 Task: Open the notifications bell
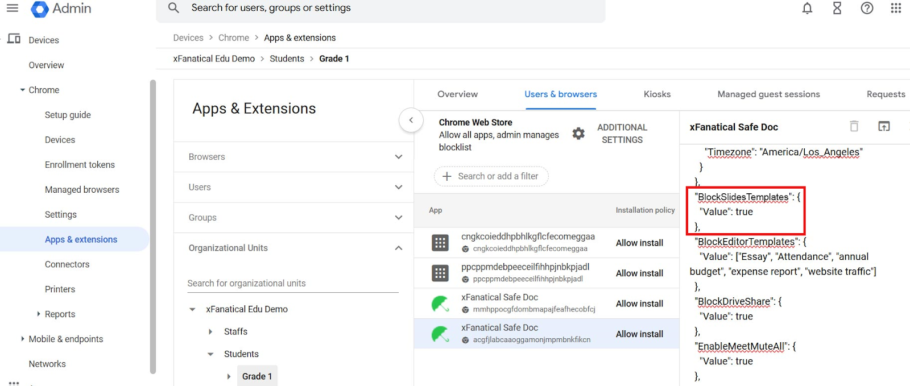pyautogui.click(x=807, y=8)
